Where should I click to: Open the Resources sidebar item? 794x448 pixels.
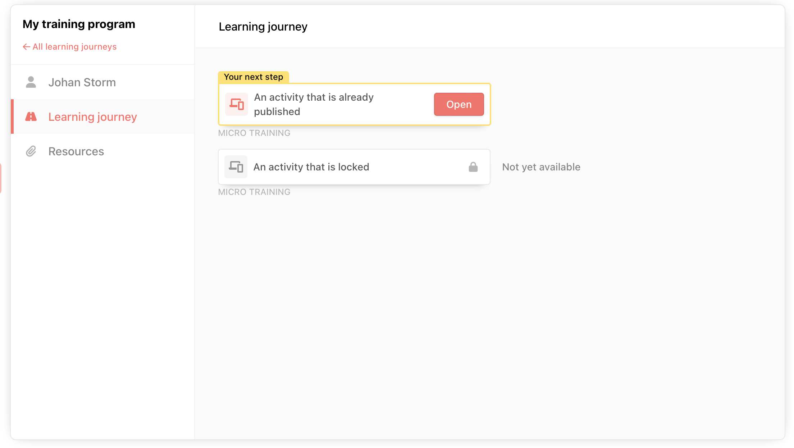[103, 151]
